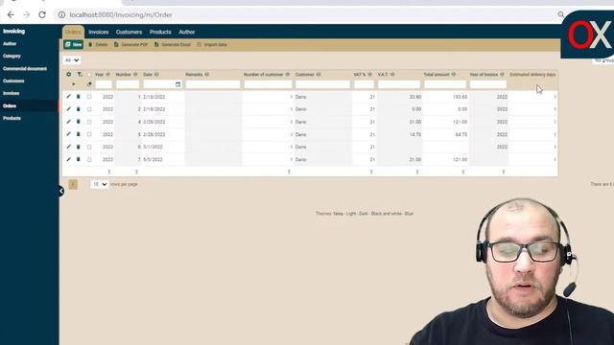Click the edit pencil for order number 2
The height and width of the screenshot is (345, 614).
[68, 108]
